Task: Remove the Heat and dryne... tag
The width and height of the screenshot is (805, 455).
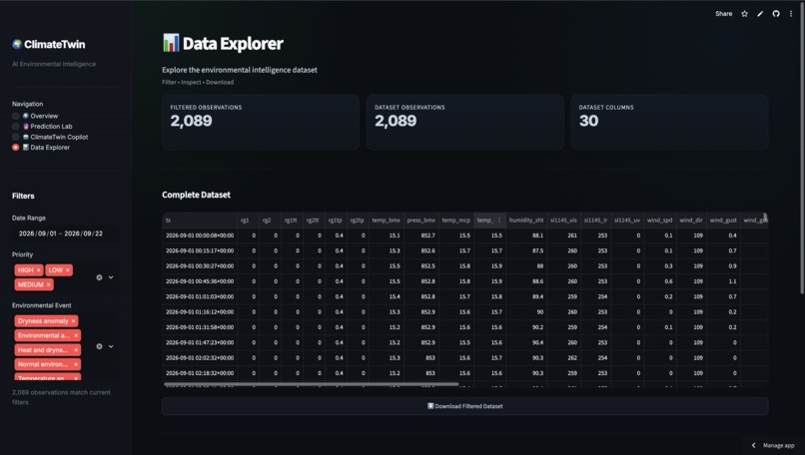Action: pyautogui.click(x=76, y=350)
